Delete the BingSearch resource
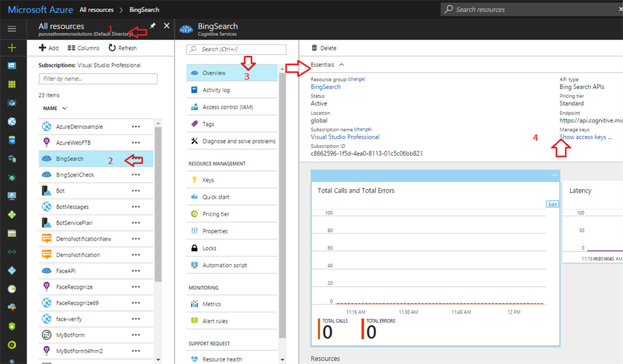This screenshot has height=364, width=623. point(324,48)
